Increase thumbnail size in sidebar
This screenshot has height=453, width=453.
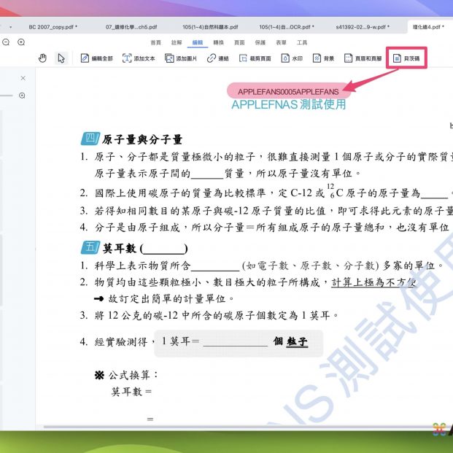[x=22, y=96]
